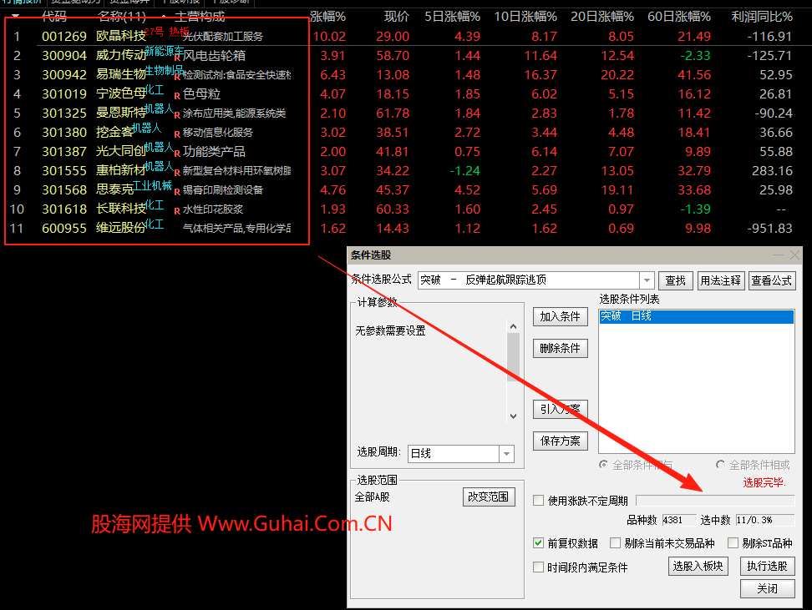
Task: Open the list menu triangle beside 代码 header
Action: click(x=16, y=17)
